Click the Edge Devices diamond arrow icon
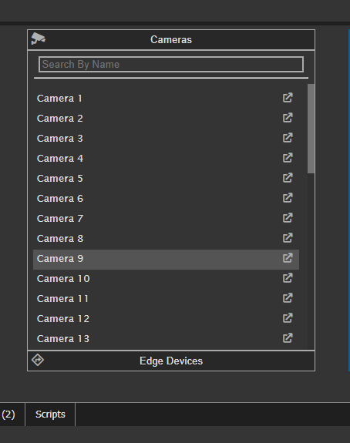350x443 pixels. pos(38,361)
